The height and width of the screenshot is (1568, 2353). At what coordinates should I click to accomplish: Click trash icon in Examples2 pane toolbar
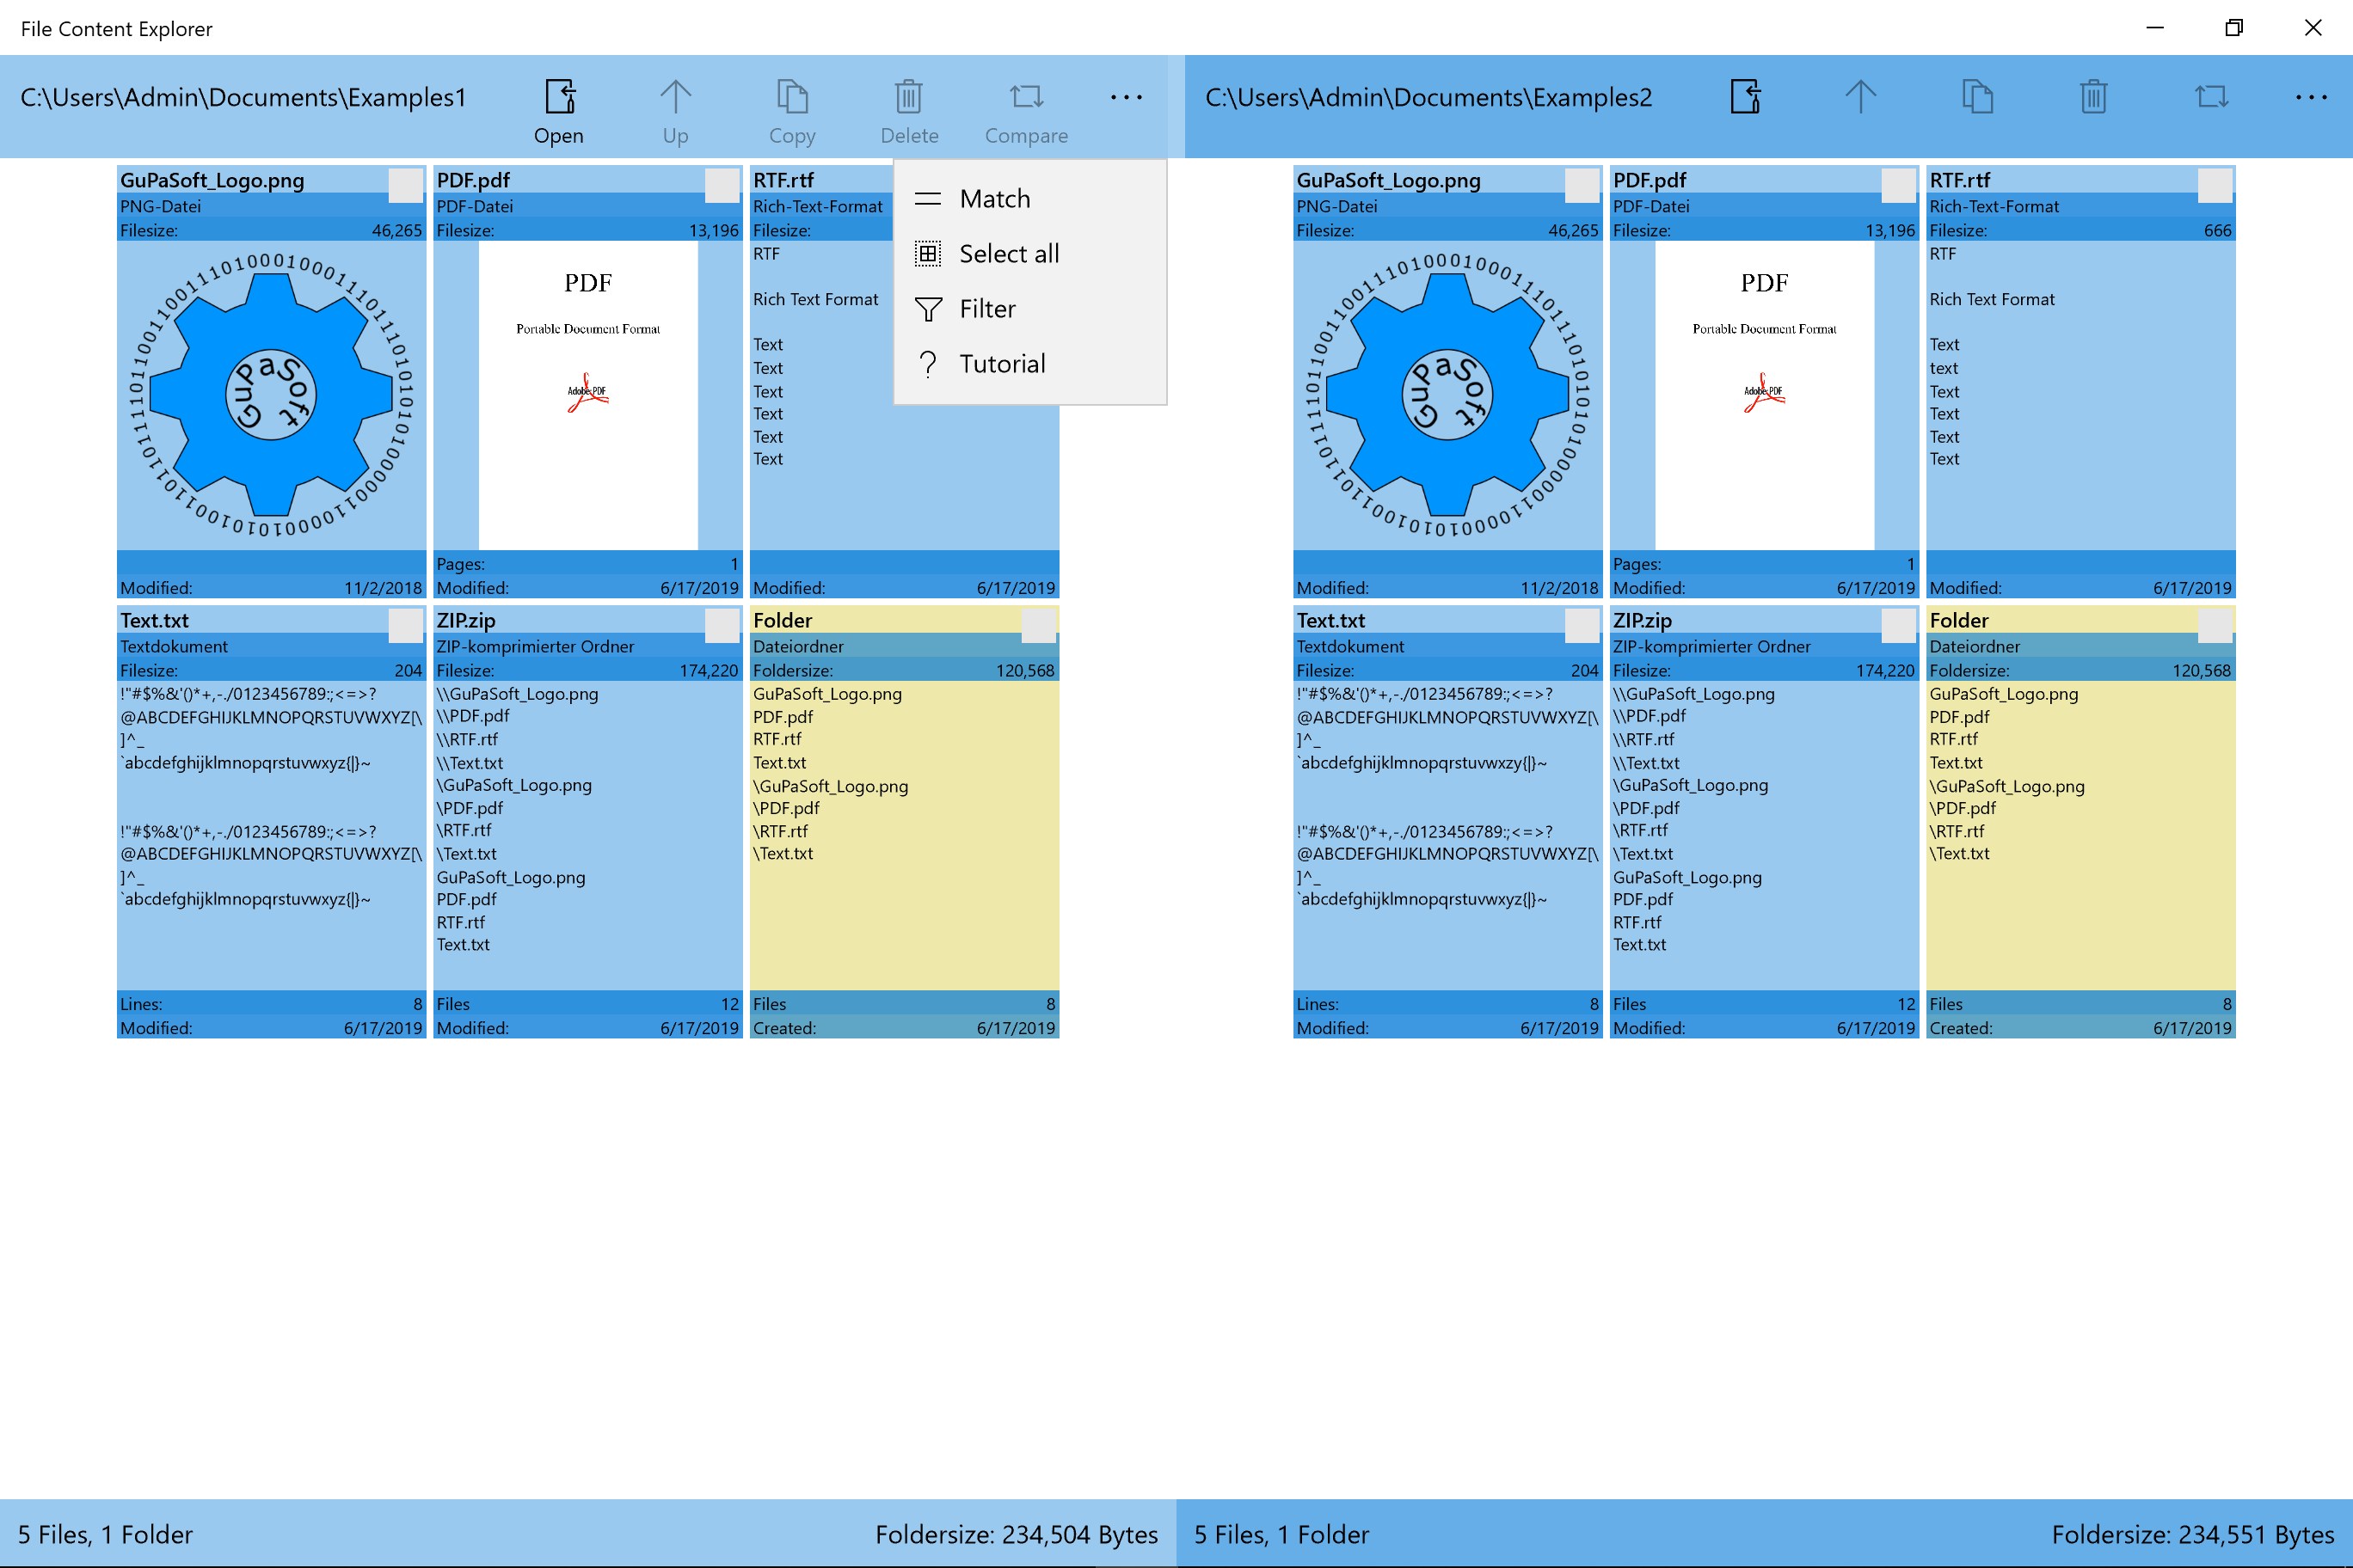click(x=2093, y=97)
